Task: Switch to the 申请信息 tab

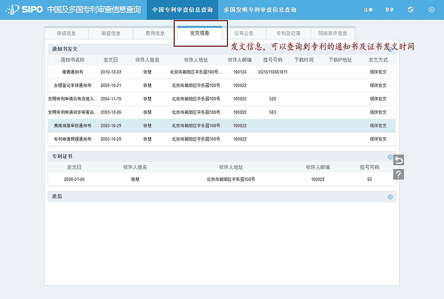Action: pos(67,33)
